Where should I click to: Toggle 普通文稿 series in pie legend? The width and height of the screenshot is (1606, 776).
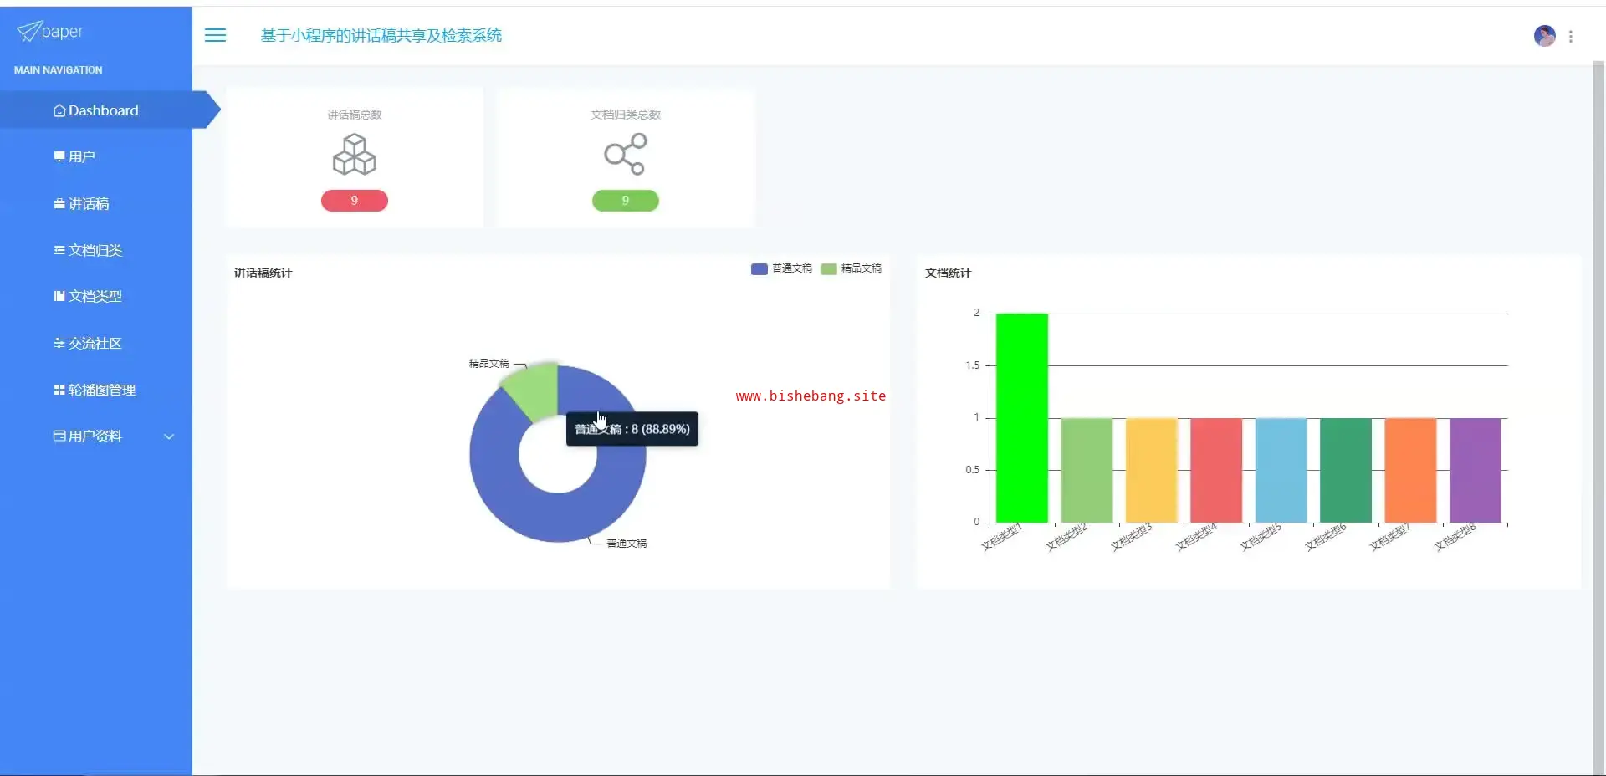(781, 268)
